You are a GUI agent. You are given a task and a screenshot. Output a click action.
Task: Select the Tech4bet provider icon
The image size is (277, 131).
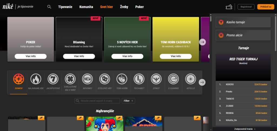[x=139, y=79]
